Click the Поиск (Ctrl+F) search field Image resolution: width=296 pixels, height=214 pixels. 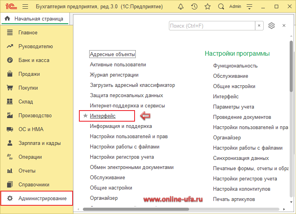pyautogui.click(x=212, y=26)
